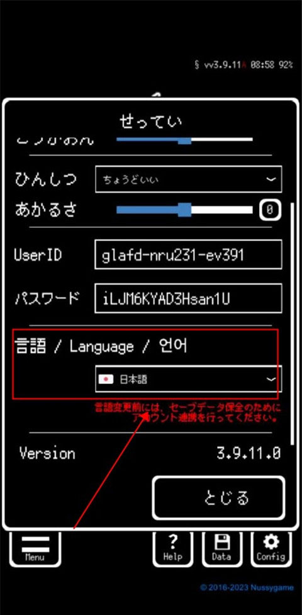Open the Help question mark icon

[x=172, y=549]
